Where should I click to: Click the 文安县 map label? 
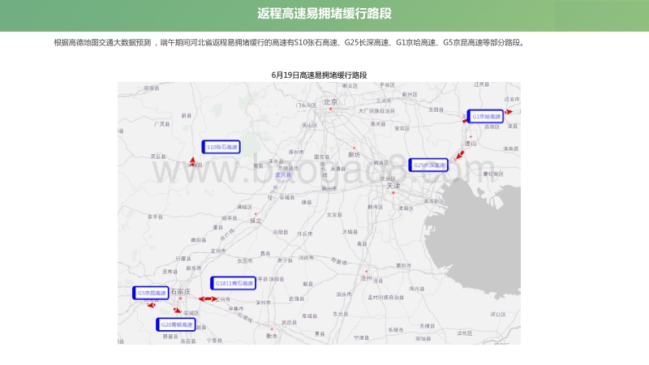click(x=334, y=215)
